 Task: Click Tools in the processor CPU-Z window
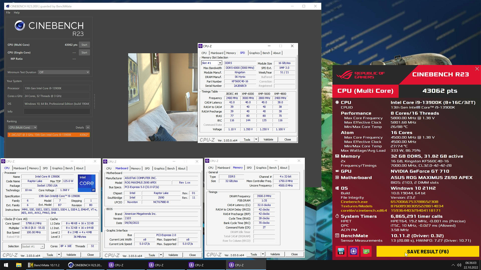(50, 255)
